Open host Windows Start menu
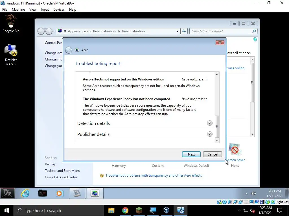The image size is (289, 216). [7, 210]
